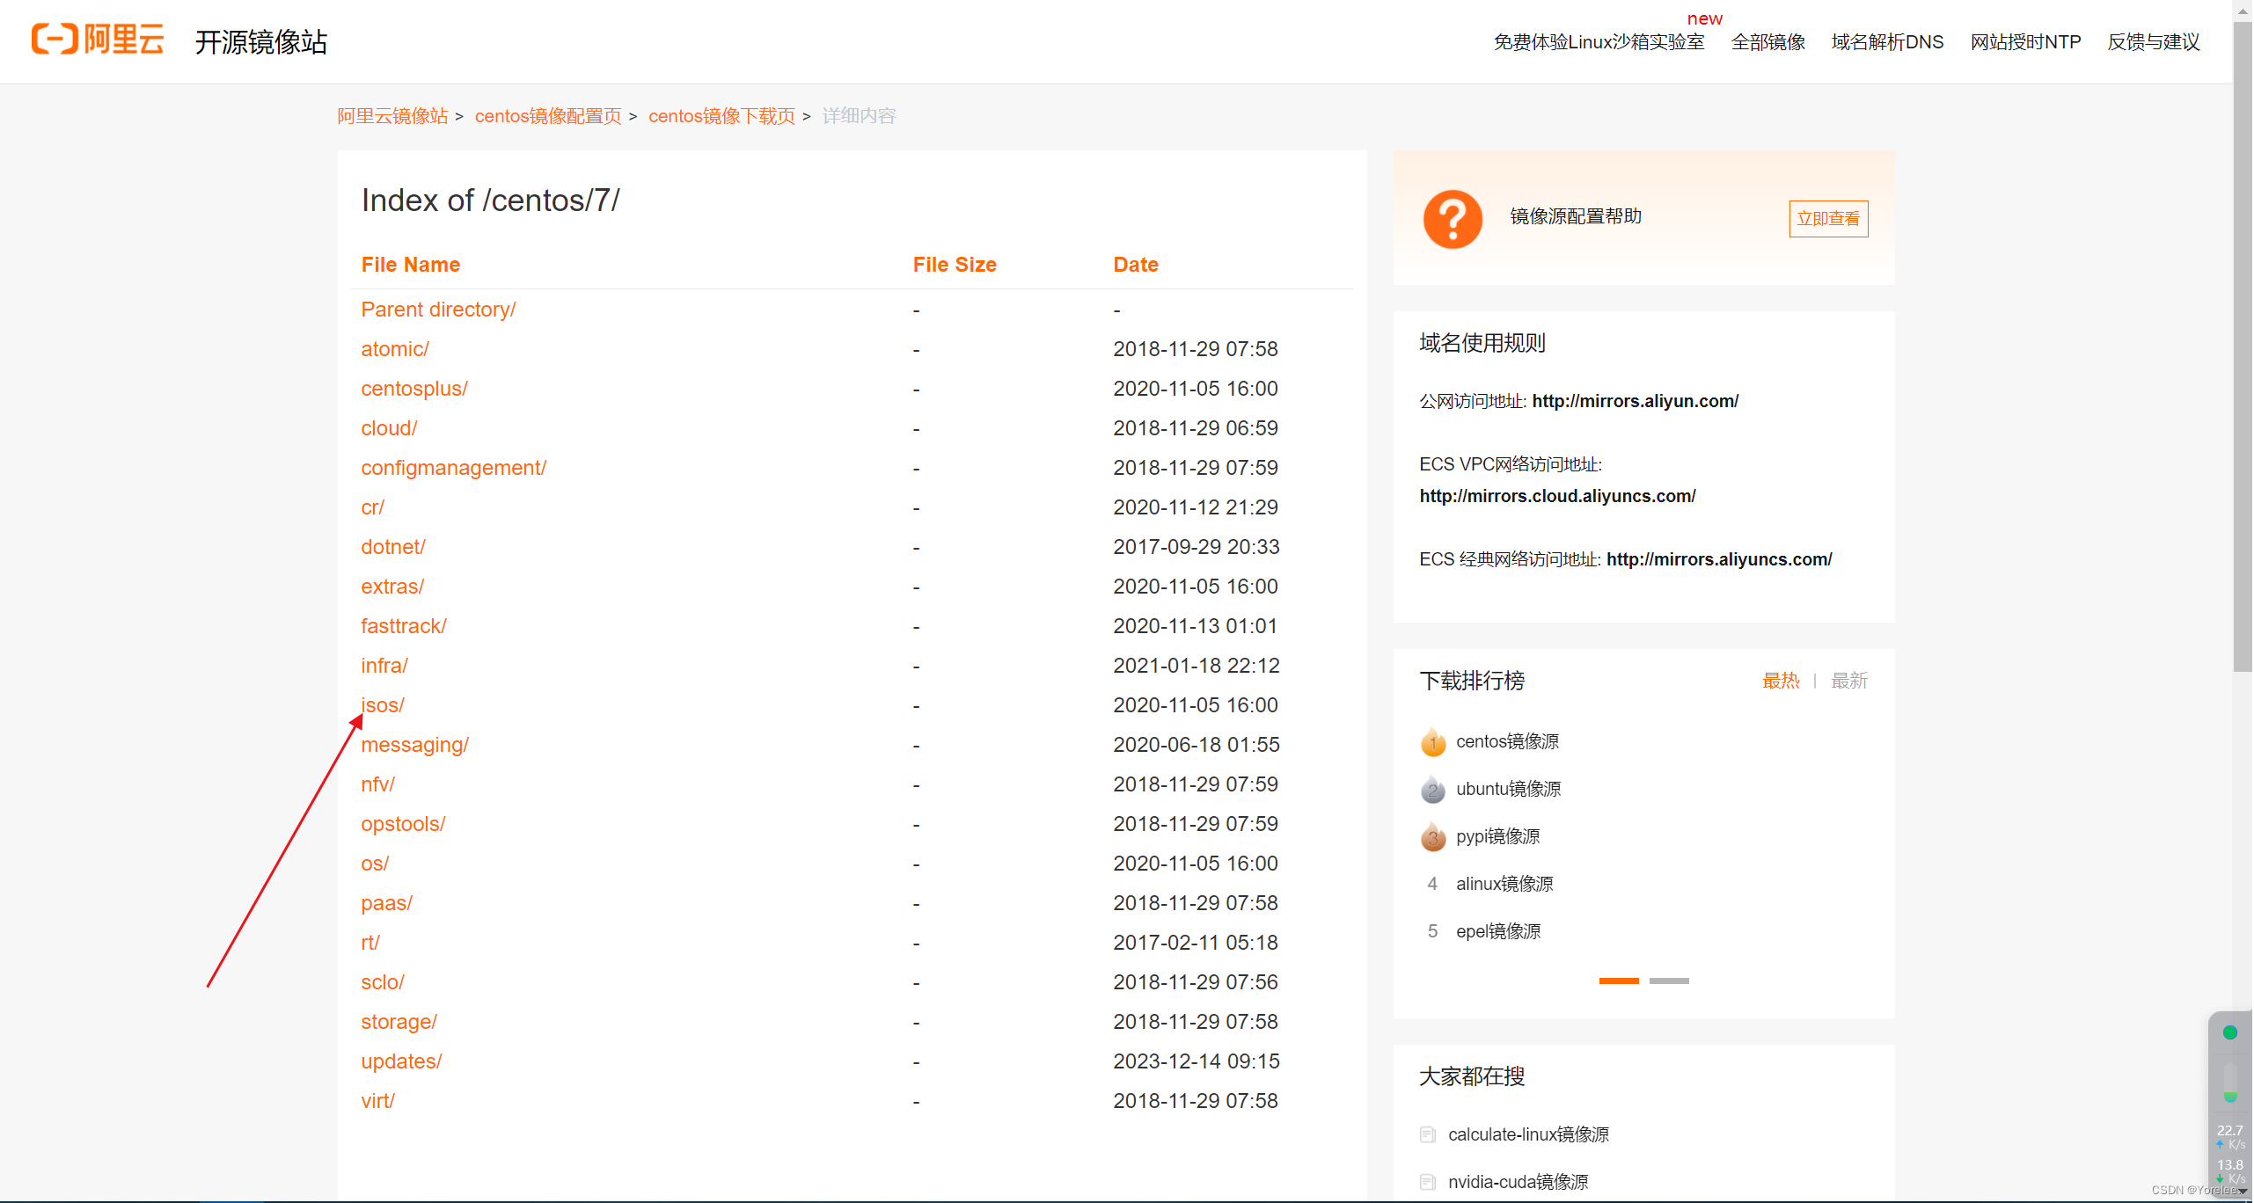Switch ranking to 最新 tab
Viewport: 2254px width, 1203px height.
[x=1848, y=681]
